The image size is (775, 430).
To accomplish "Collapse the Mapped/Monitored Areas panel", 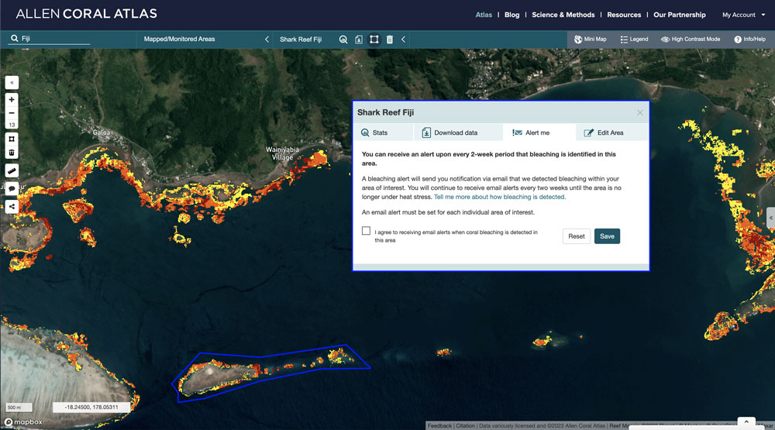I will point(267,39).
